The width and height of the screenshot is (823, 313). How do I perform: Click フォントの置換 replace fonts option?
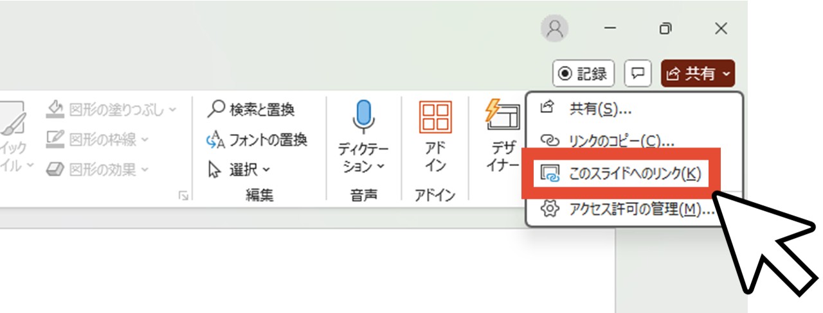tap(256, 139)
